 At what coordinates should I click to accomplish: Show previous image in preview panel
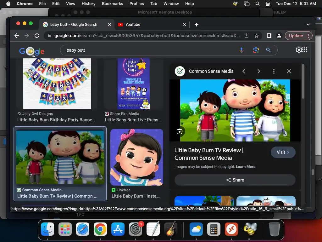244,71
